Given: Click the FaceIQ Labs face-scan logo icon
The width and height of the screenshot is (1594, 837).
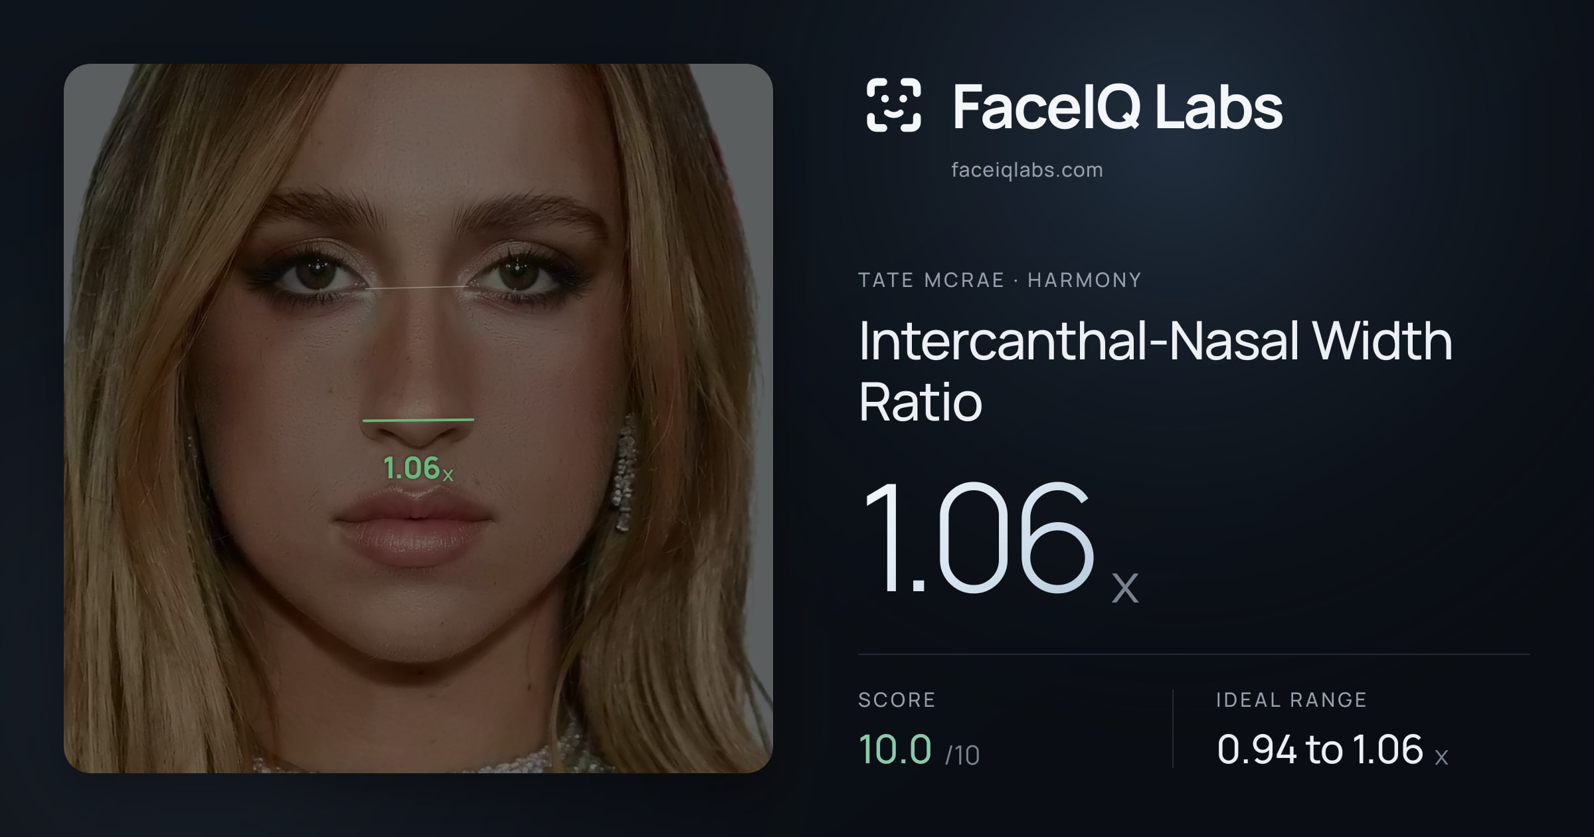Looking at the screenshot, I should 893,105.
